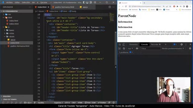The image size is (193, 108).
Task: Toggle the secondary side bar layout icon
Action: [90, 2]
